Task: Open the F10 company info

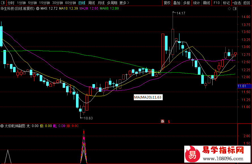Action: pyautogui.click(x=217, y=3)
